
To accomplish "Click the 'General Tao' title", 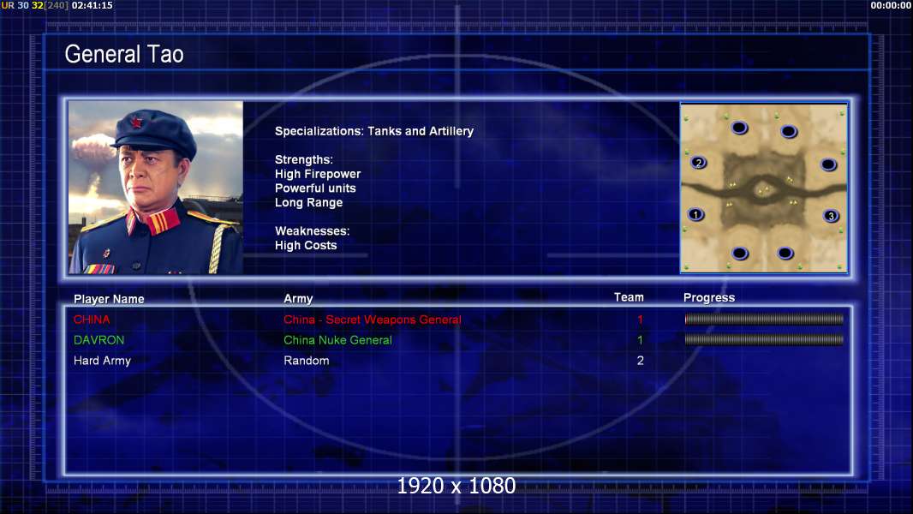I will coord(124,54).
